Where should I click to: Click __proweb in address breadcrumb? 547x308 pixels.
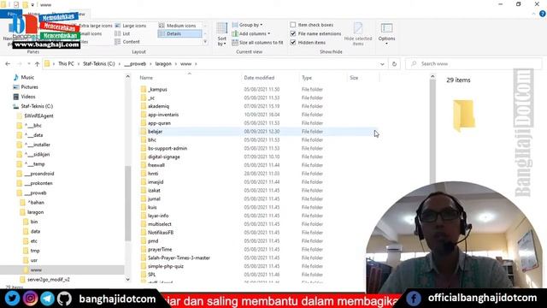click(x=135, y=64)
